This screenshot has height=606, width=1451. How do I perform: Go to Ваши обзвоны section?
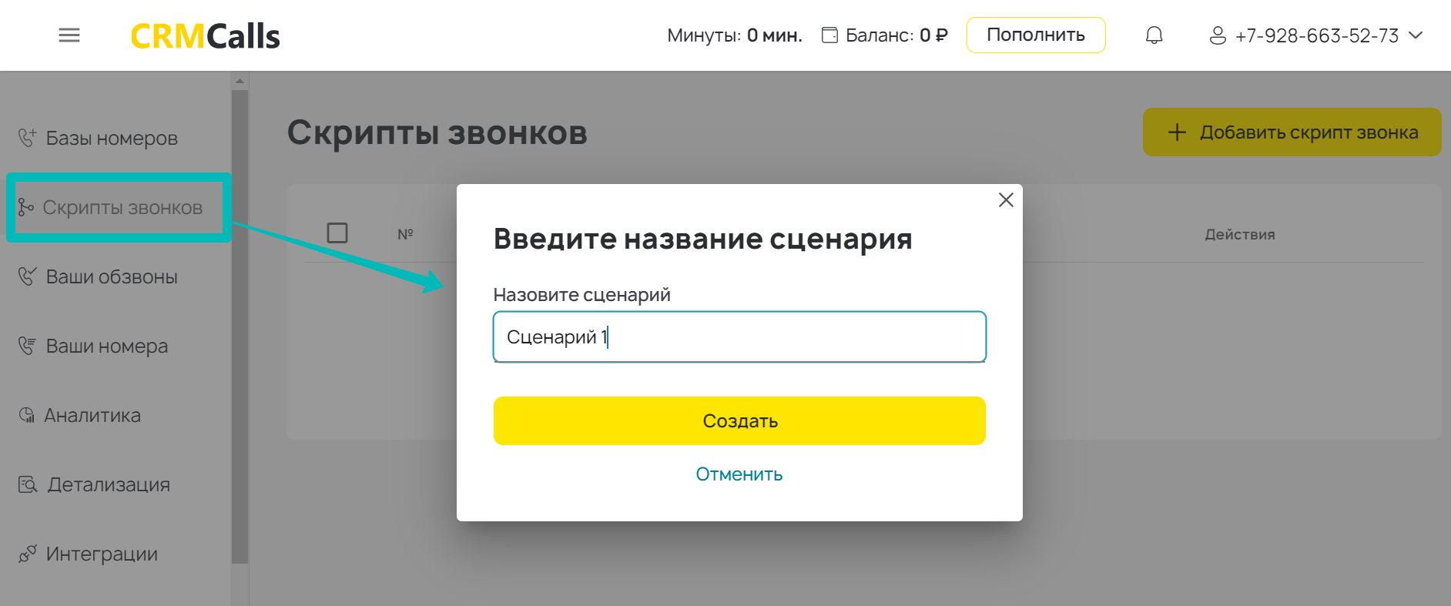pos(111,276)
